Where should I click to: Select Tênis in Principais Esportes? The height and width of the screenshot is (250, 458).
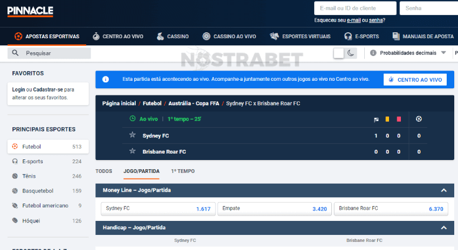tap(48, 176)
